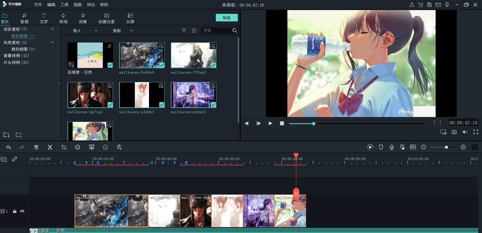Click the filter funnel icon
This screenshot has height=233, width=482.
click(x=184, y=30)
